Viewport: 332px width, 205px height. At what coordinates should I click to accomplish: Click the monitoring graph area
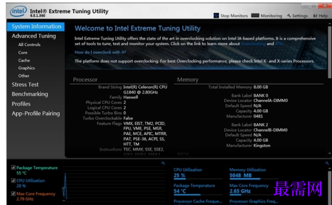(114, 184)
